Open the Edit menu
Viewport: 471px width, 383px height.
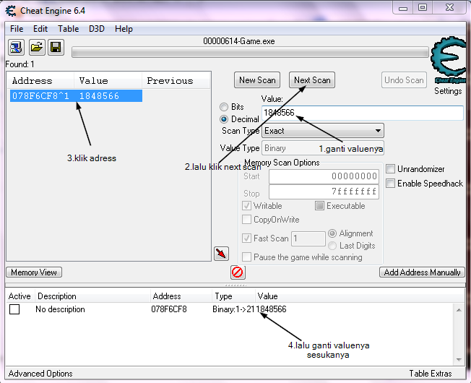[40, 29]
